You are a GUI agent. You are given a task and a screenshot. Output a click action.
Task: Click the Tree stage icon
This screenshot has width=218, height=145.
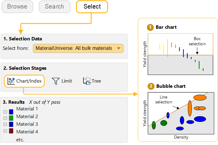point(87,81)
